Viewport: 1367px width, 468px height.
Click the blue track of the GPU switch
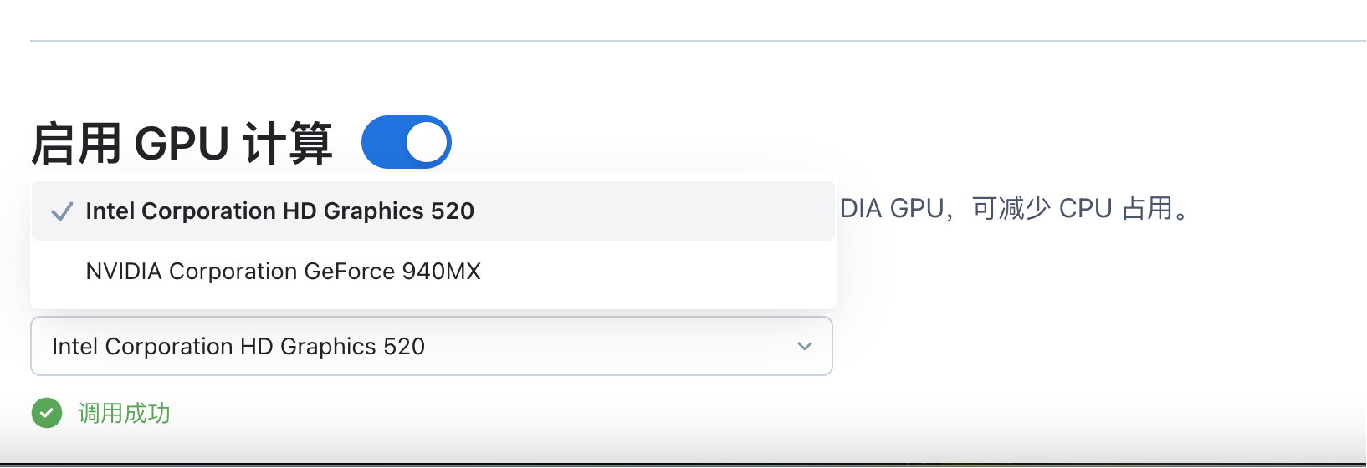[381, 142]
